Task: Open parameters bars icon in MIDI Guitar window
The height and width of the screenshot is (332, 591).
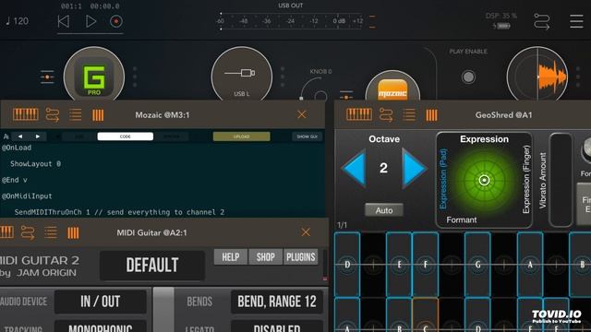Action: tap(73, 232)
